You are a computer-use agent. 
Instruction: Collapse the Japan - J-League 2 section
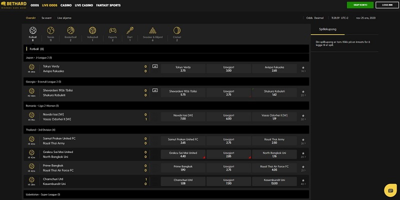166,57
